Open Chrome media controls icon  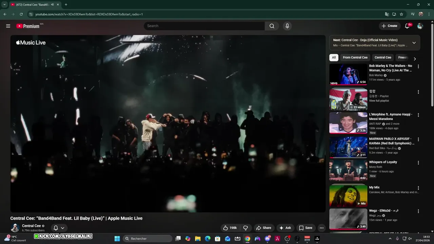click(413, 14)
